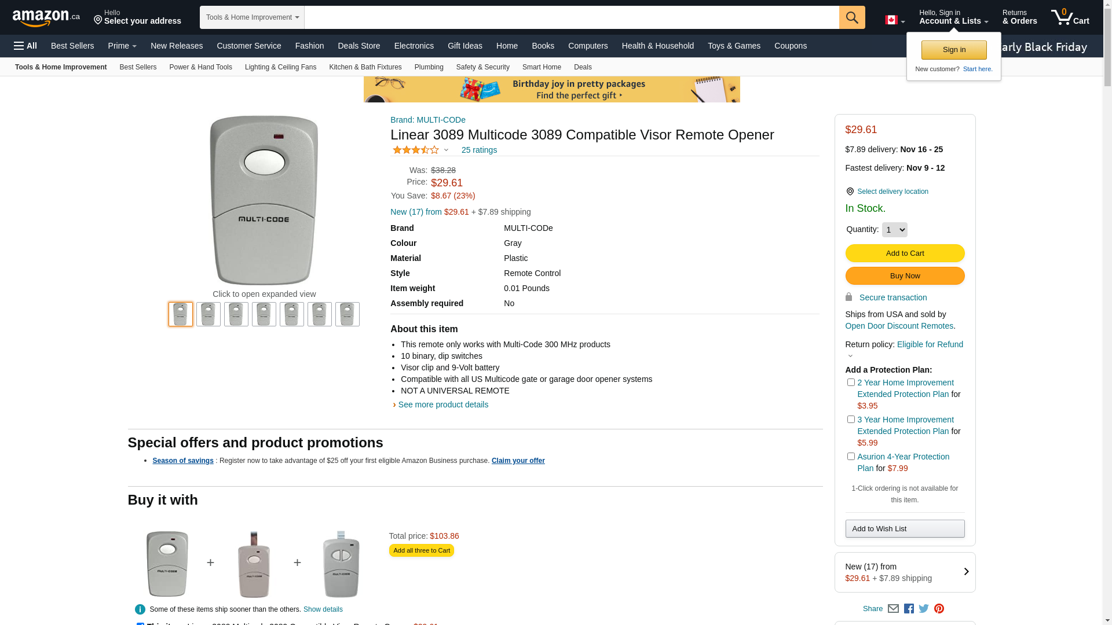
Task: Share product via email icon
Action: coord(893,609)
